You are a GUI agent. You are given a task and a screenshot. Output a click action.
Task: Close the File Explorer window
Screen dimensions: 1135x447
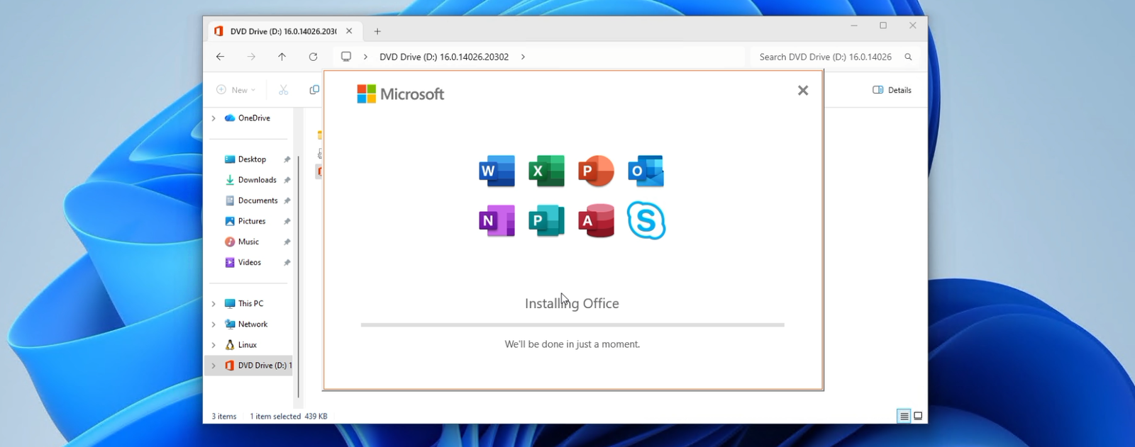(913, 26)
